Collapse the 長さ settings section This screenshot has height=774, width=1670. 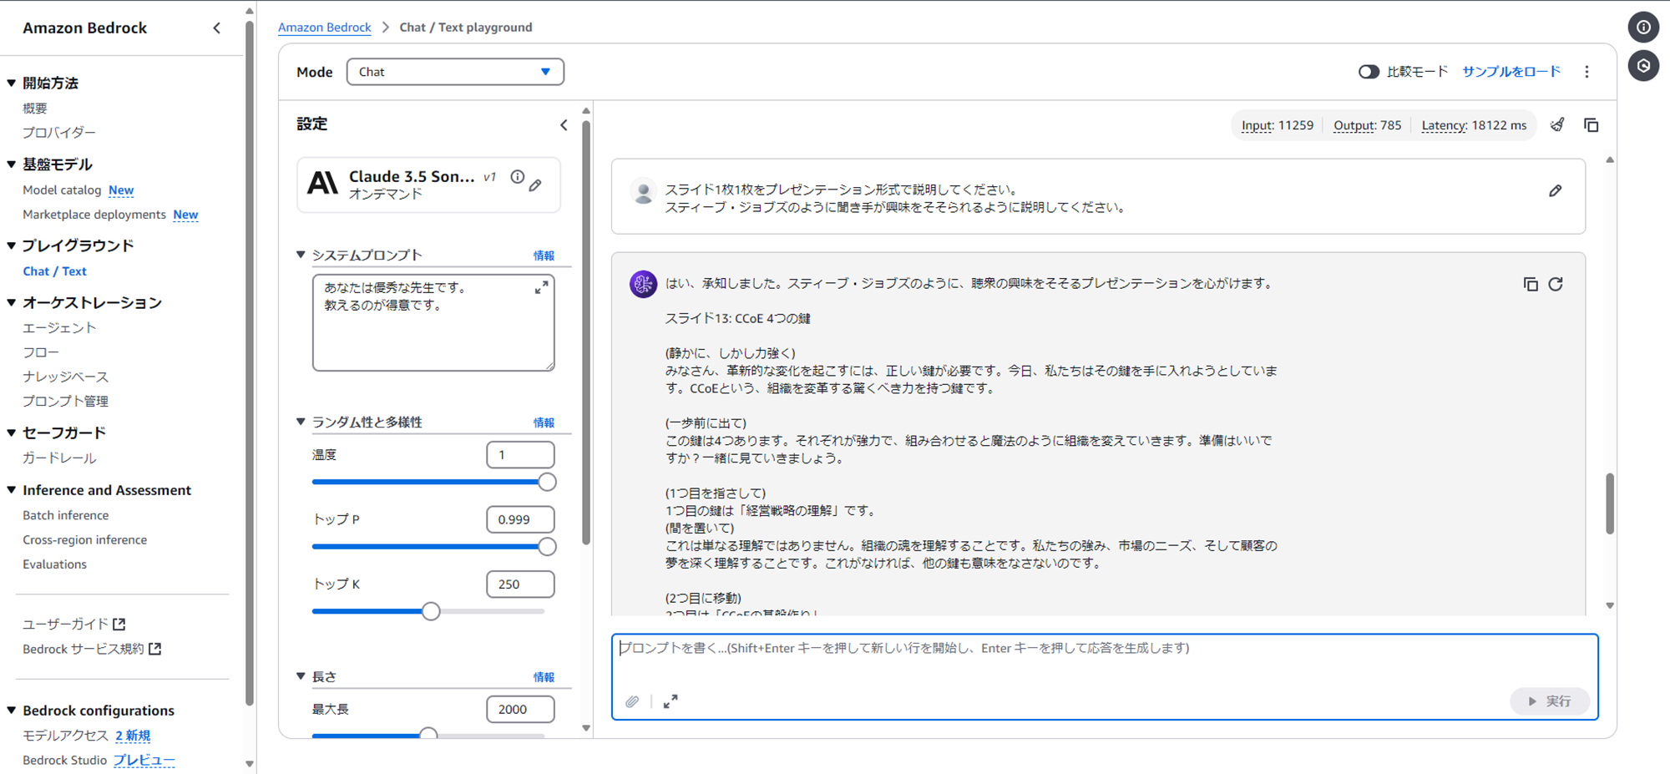click(301, 676)
